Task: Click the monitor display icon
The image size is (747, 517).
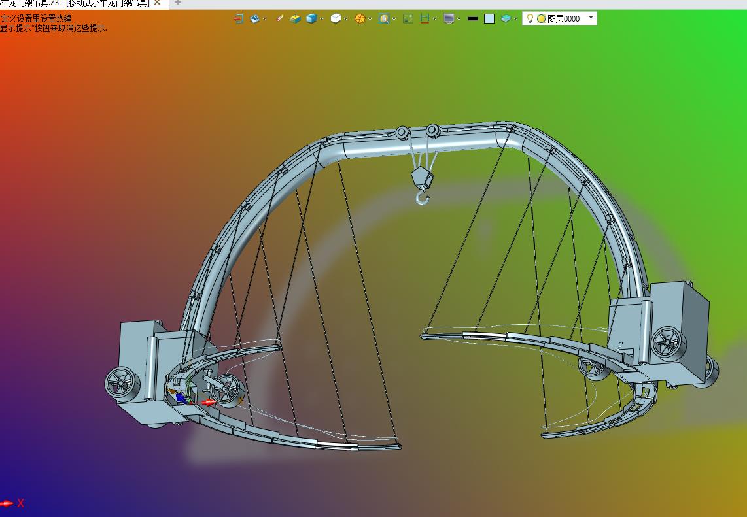Action: point(449,18)
